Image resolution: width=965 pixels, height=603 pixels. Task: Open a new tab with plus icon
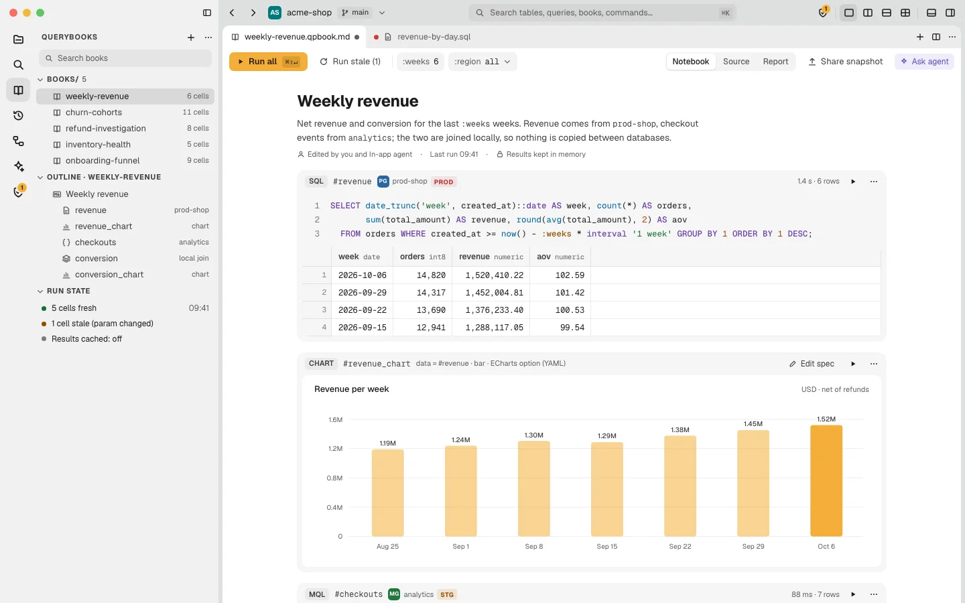(x=920, y=37)
